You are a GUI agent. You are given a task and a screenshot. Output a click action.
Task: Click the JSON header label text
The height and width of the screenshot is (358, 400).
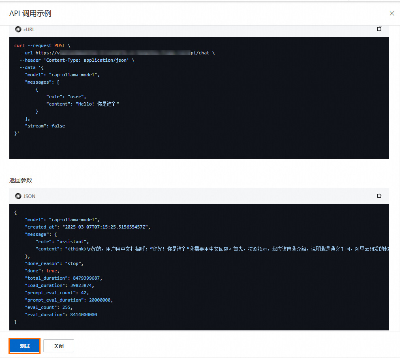tap(30, 196)
